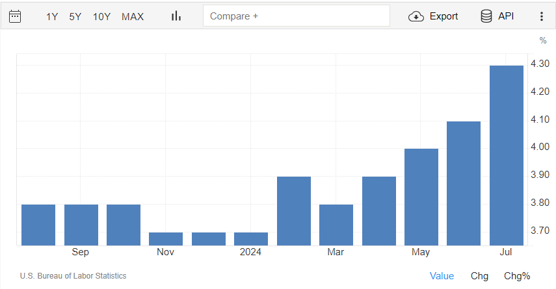This screenshot has height=289, width=556.
Task: Click the 4.20 y-axis label
Action: (x=540, y=92)
